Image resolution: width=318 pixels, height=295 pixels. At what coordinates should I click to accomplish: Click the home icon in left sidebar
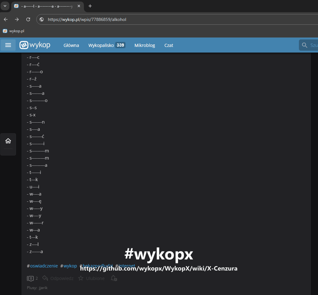point(8,141)
